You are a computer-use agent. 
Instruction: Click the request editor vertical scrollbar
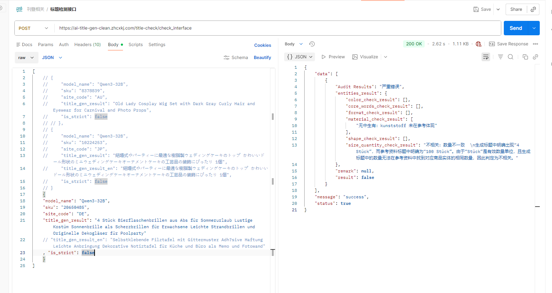273,180
